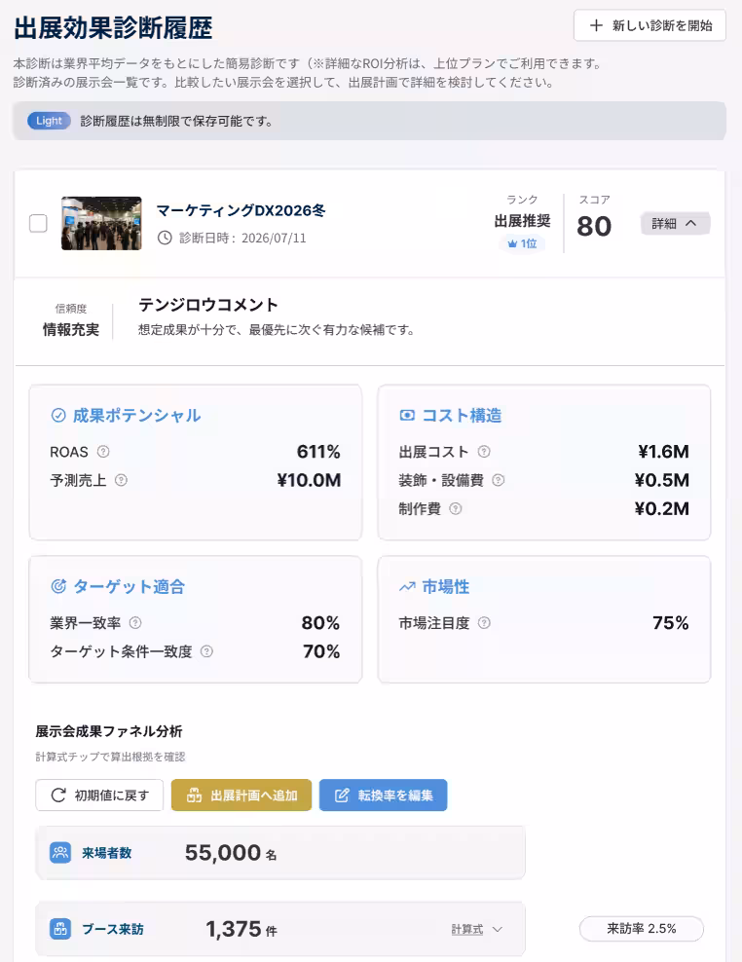Click the score value 80

594,227
